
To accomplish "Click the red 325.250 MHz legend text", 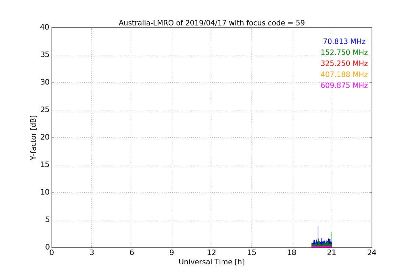I will pos(344,64).
